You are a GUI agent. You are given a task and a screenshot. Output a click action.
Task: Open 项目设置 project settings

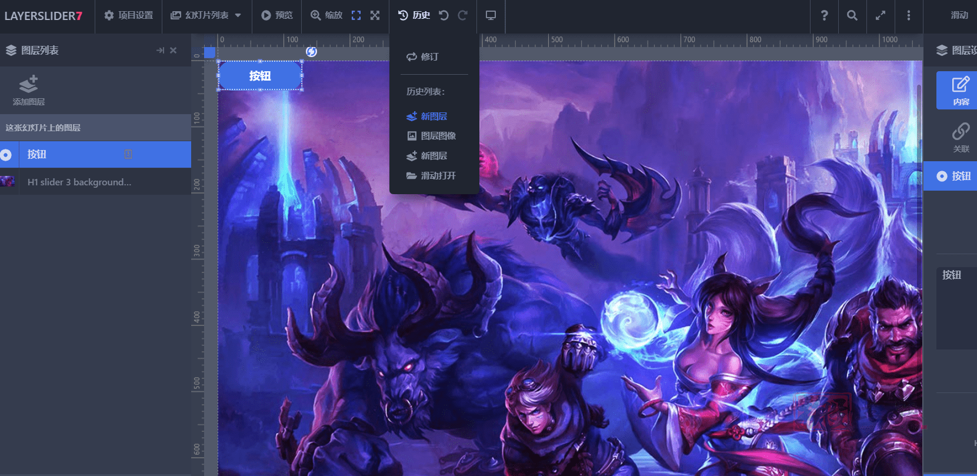click(128, 15)
